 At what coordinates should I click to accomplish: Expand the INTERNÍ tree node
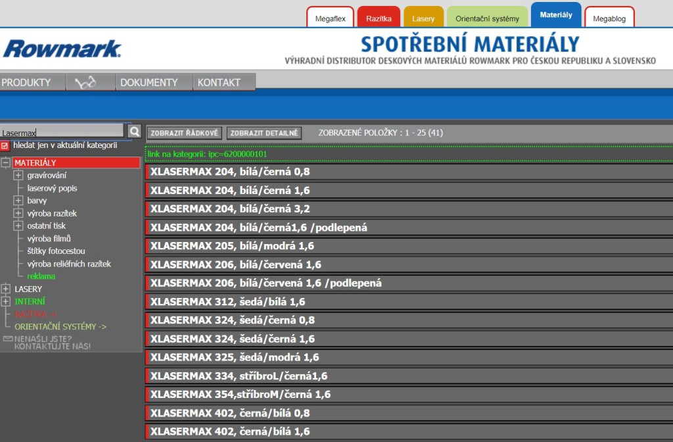(6, 301)
